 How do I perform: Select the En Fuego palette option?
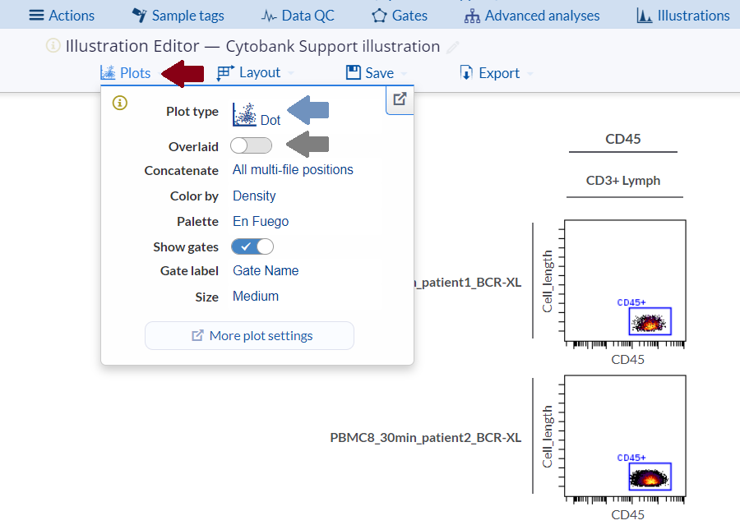[x=261, y=221]
